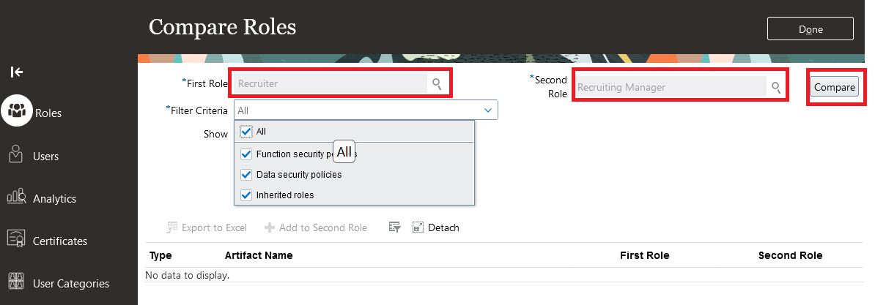Click the Done button

(x=811, y=29)
